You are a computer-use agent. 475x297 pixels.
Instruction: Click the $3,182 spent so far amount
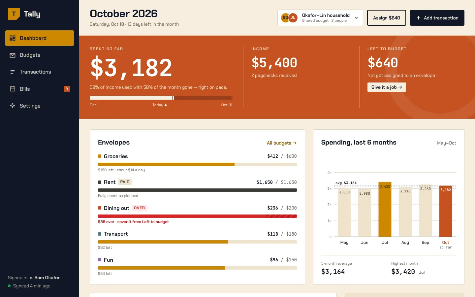131,68
